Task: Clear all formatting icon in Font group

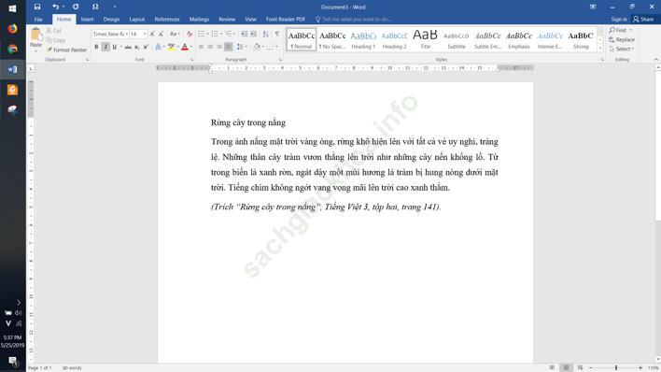Action: 190,34
